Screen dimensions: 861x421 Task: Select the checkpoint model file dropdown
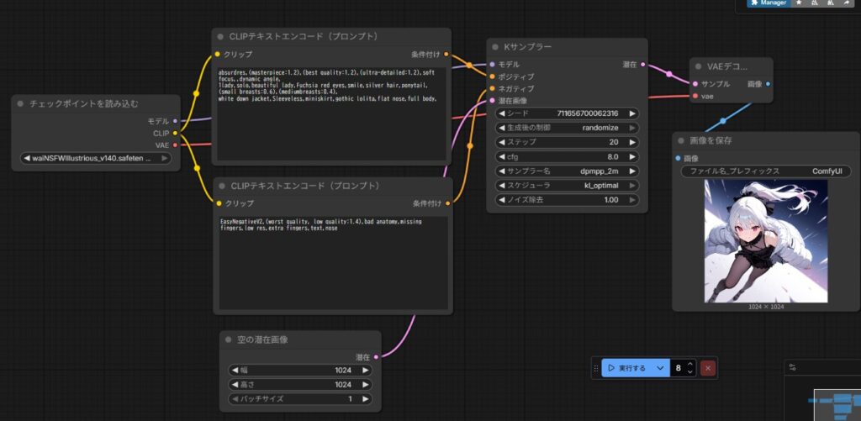[95, 158]
